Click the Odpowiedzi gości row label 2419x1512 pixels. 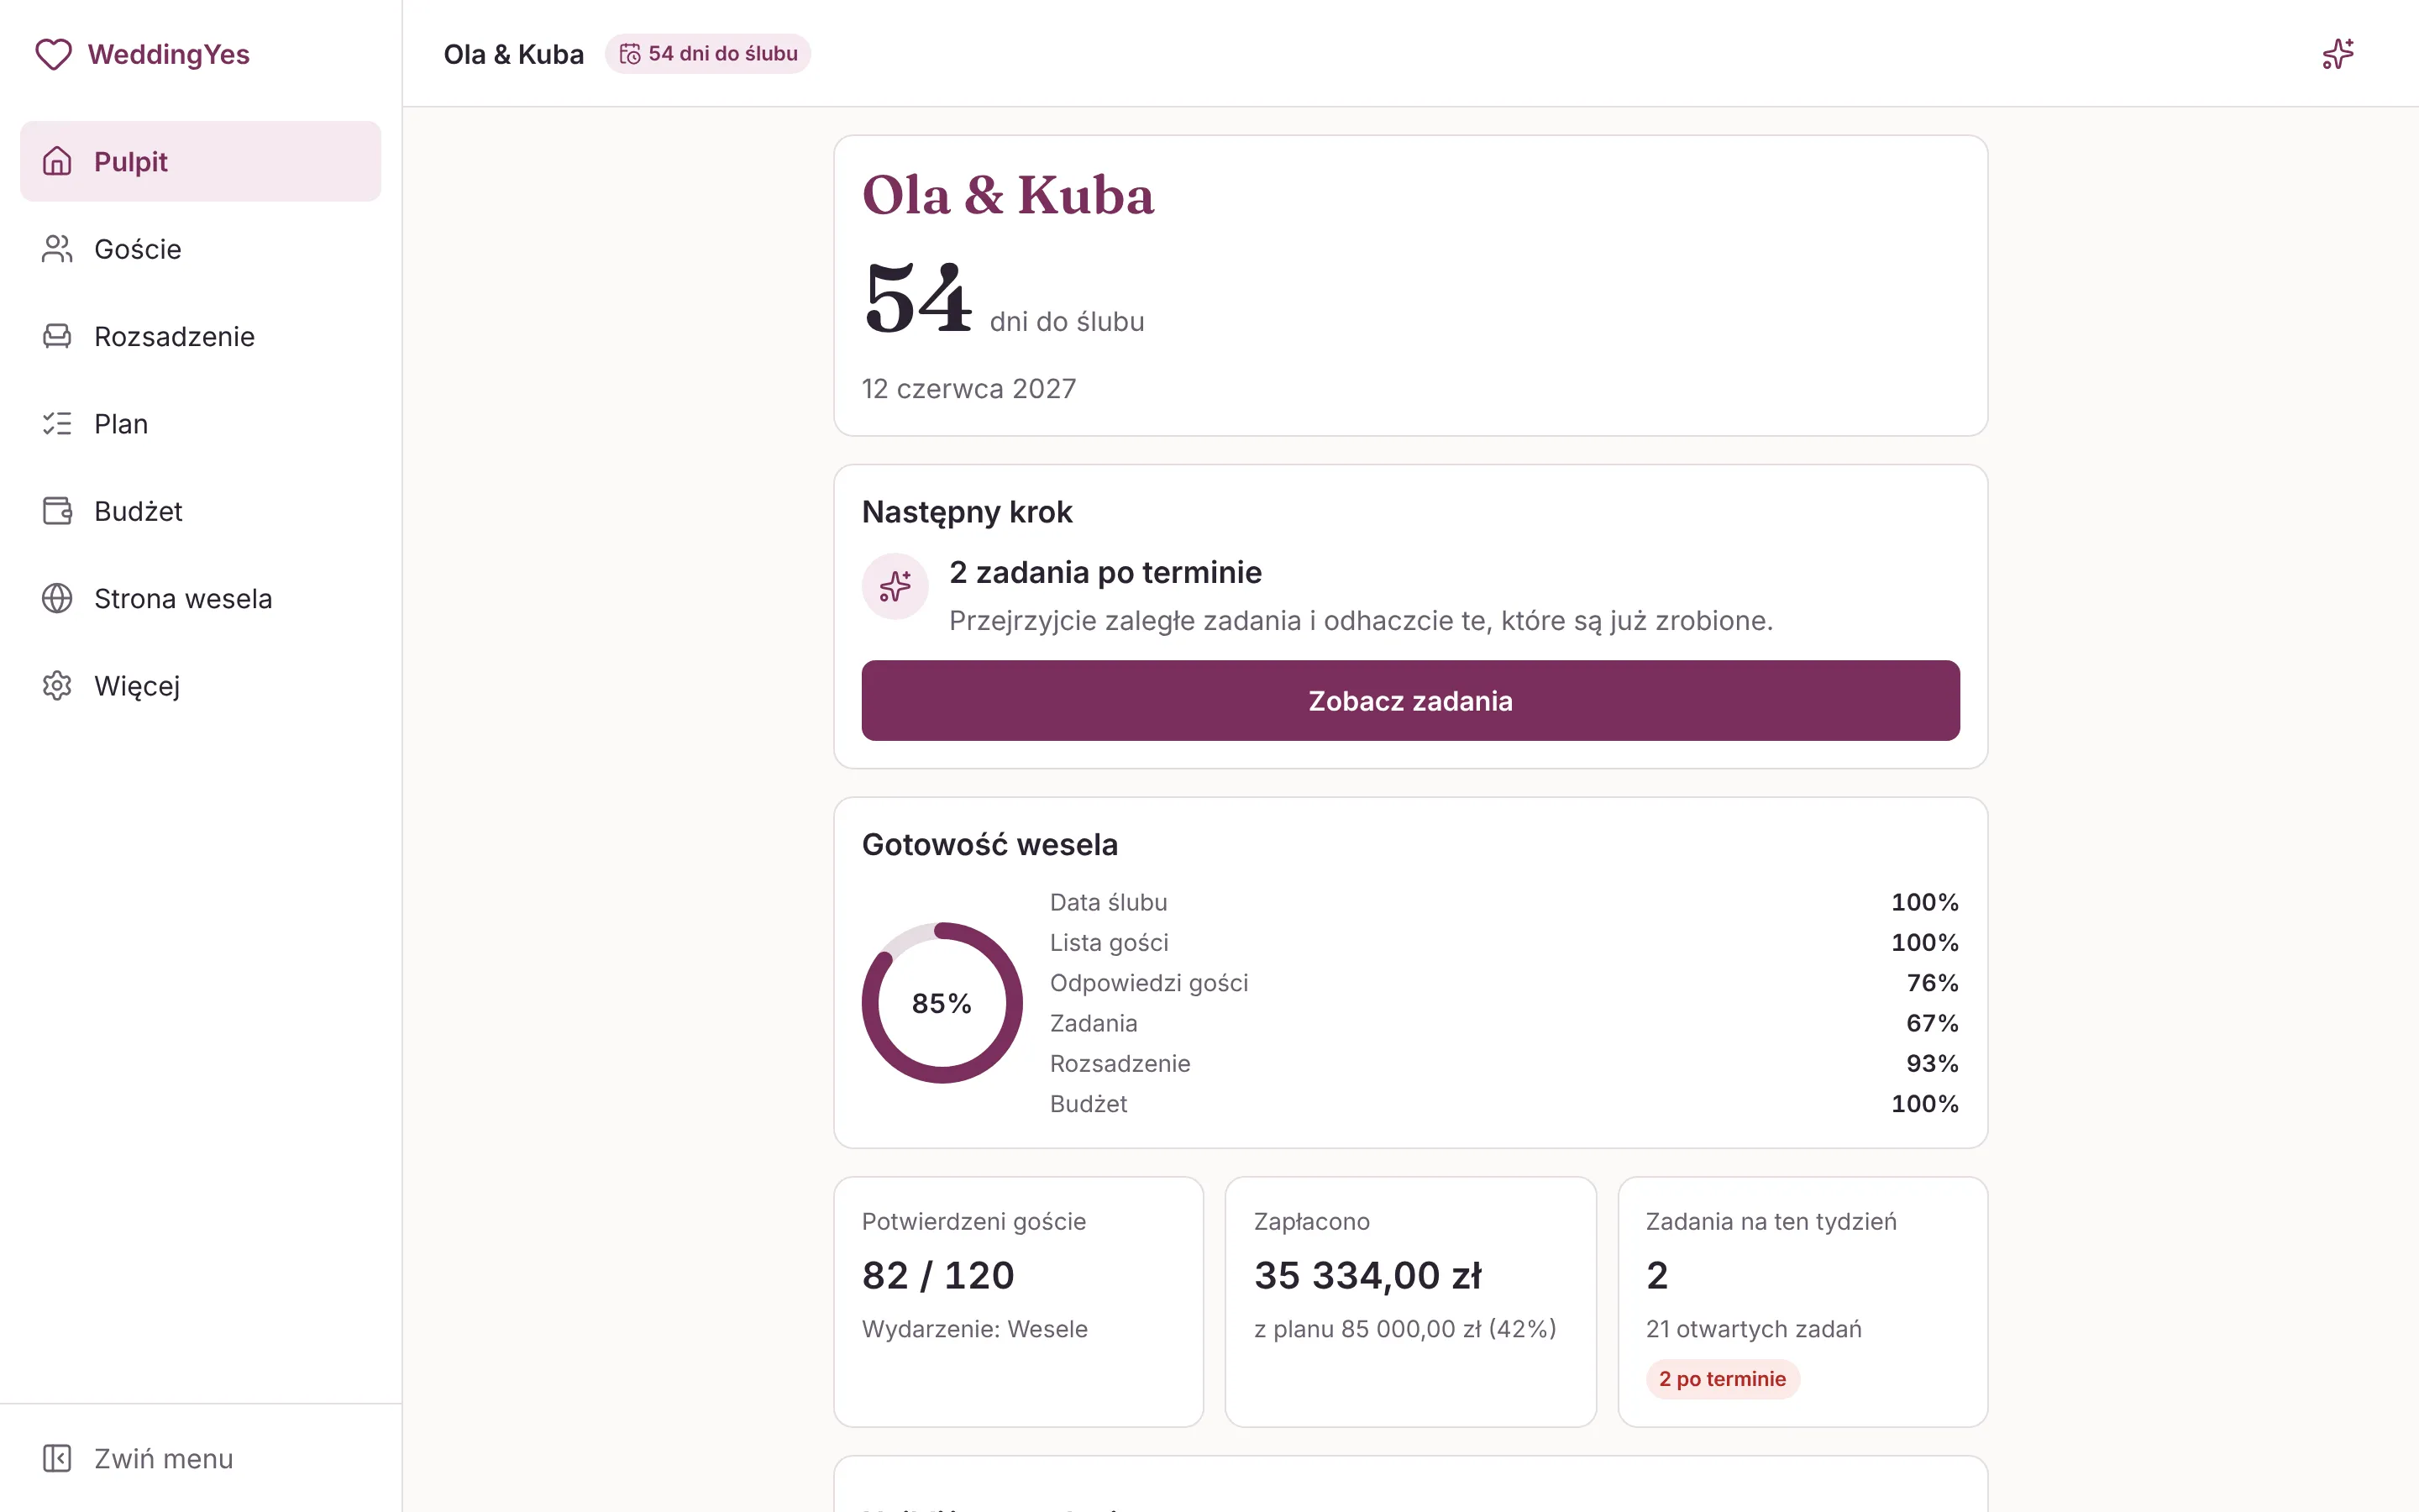(1148, 983)
